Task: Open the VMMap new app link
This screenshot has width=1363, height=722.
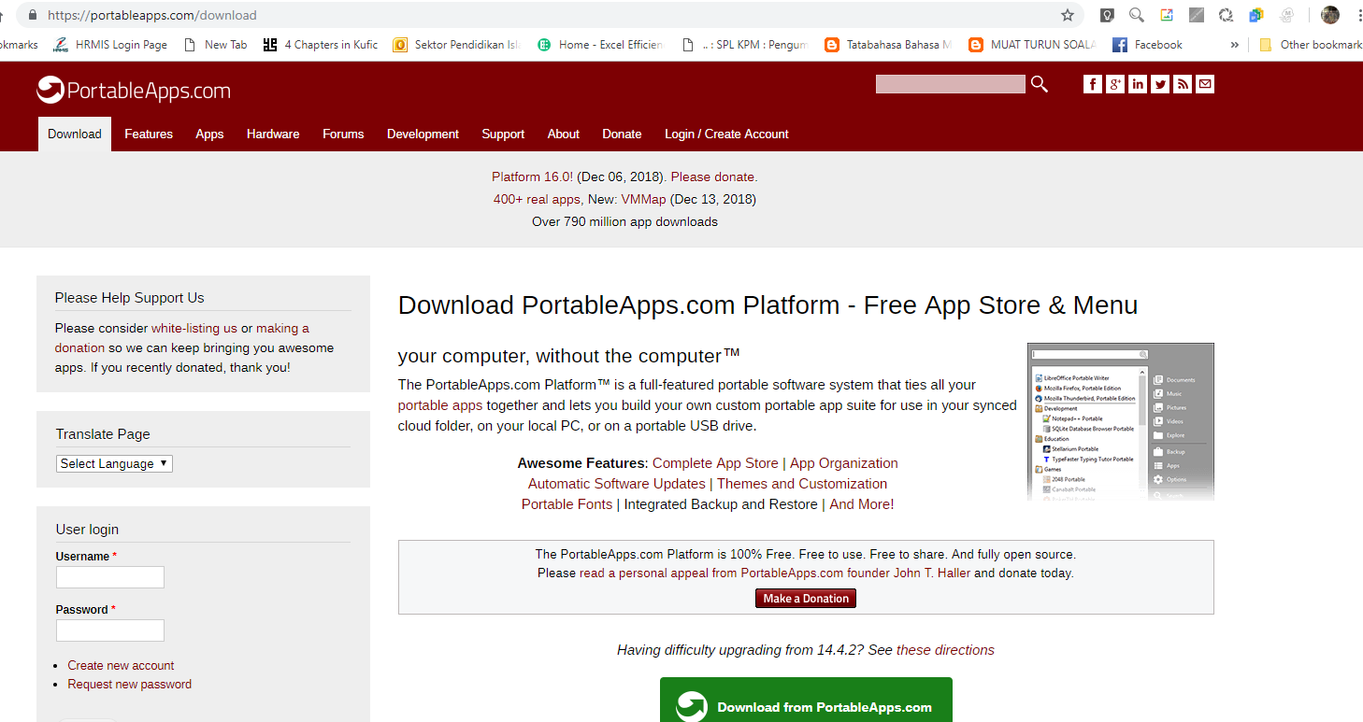Action: (643, 199)
